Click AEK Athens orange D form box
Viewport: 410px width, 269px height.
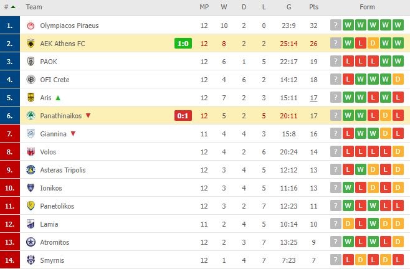click(373, 43)
